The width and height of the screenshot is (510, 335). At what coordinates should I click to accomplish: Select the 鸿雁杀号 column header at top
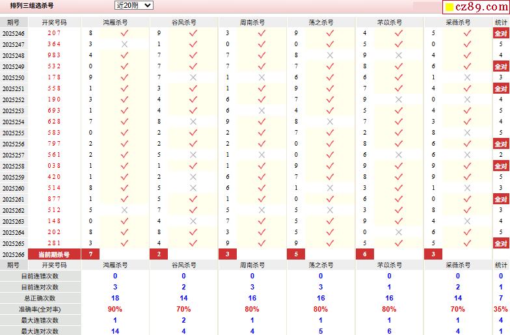(x=115, y=22)
